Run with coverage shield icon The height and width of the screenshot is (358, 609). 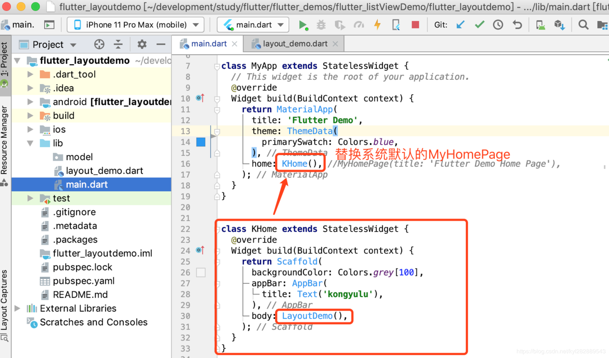tap(340, 25)
